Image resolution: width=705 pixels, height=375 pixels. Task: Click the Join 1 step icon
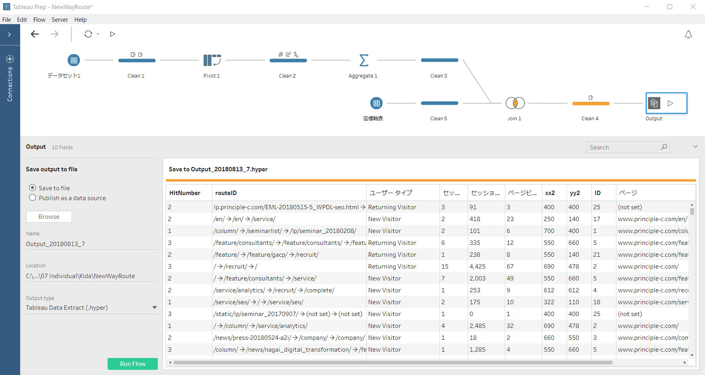pos(515,103)
